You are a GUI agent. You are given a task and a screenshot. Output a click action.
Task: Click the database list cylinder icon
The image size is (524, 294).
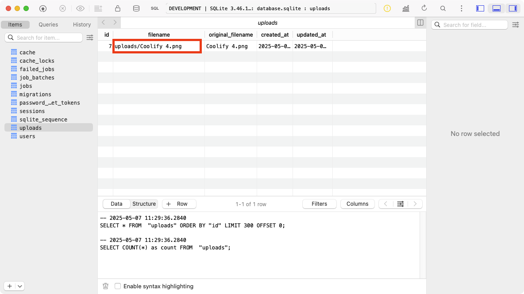(x=136, y=8)
